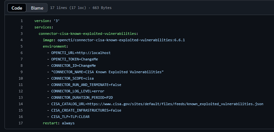Screen dimensions: 274x132
Task: Click the CONNECTOR_NAME quoted string
Action: [x=108, y=72]
